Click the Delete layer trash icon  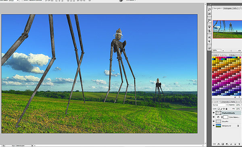point(239,144)
